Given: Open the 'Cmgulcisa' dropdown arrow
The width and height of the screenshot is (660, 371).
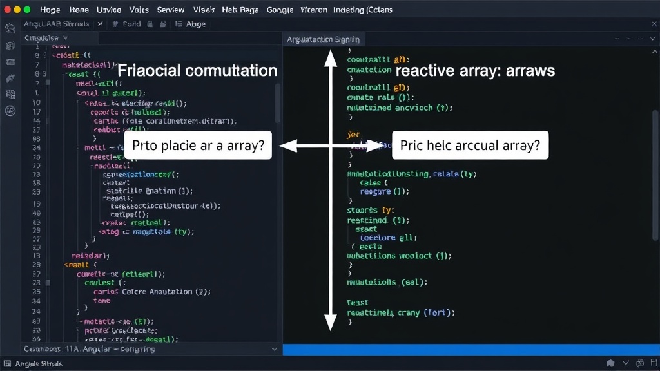Looking at the screenshot, I should click(x=65, y=38).
